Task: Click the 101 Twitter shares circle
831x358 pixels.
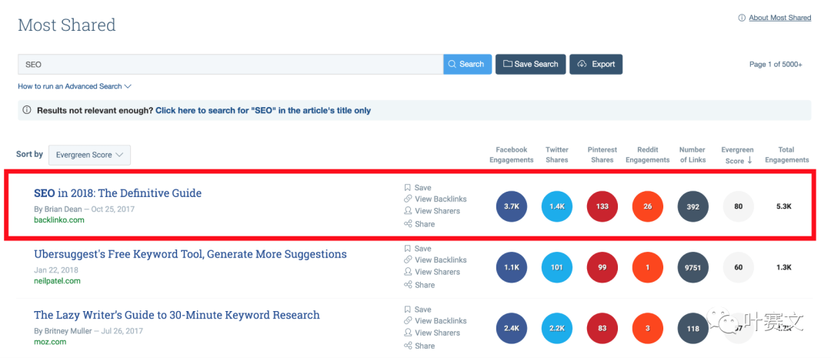Action: 556,267
